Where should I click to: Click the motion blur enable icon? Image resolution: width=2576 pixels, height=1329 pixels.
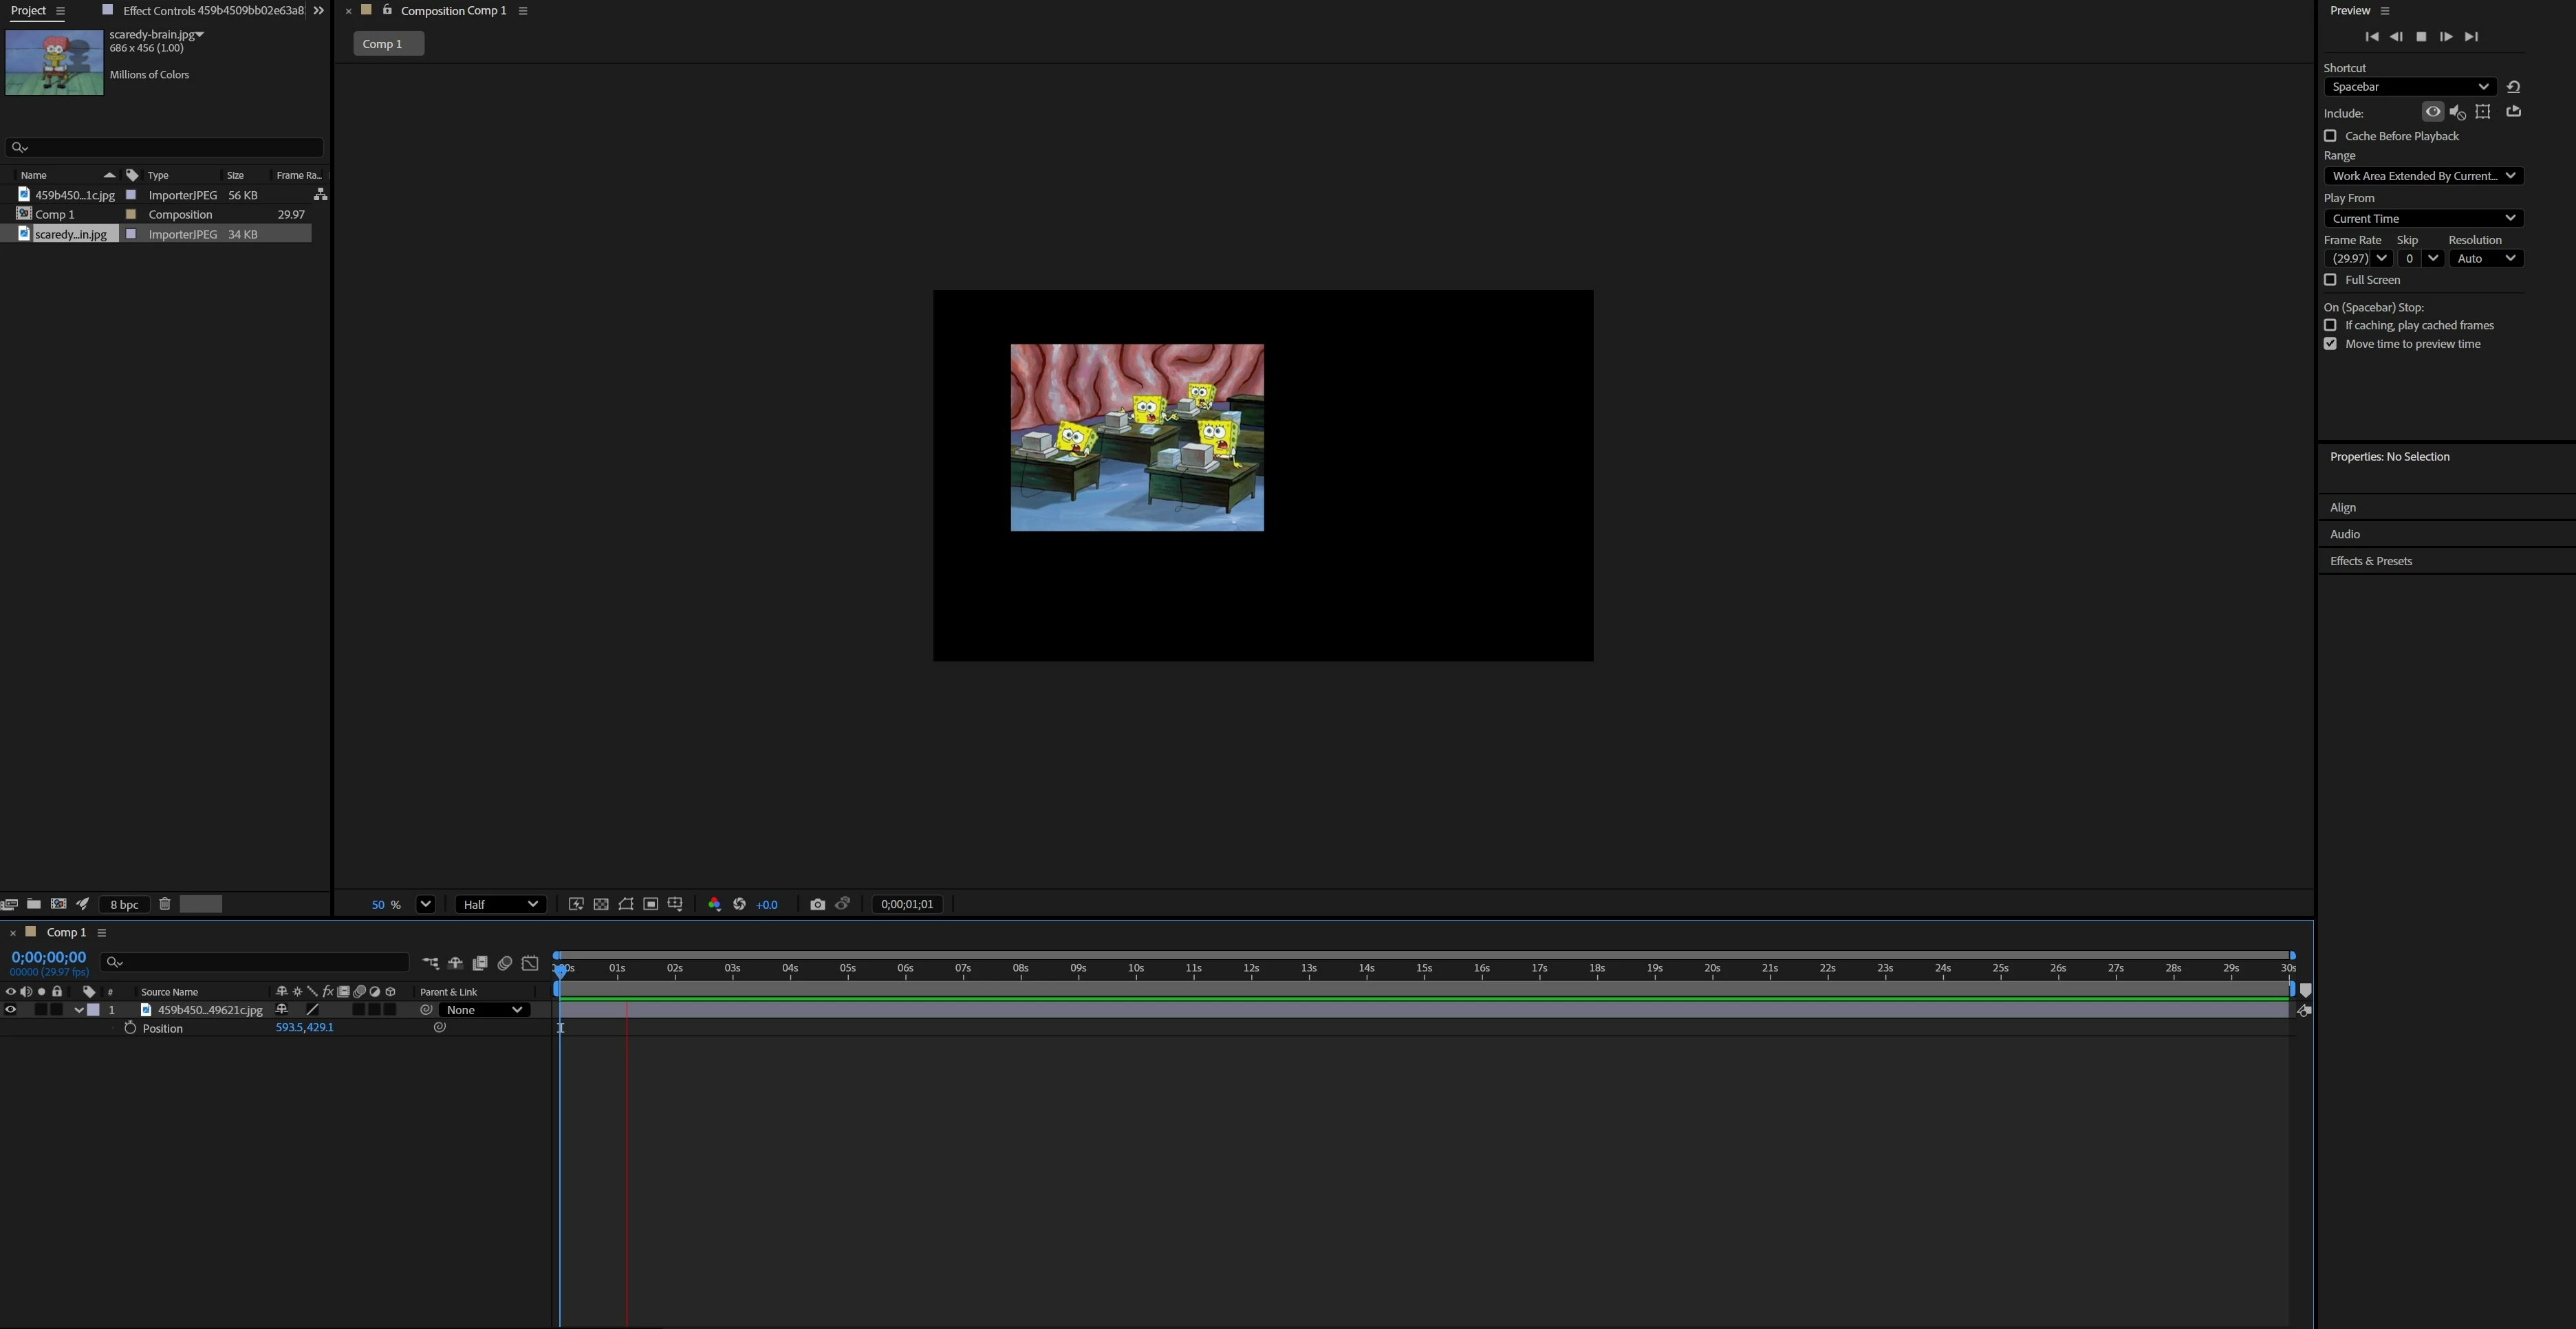505,963
